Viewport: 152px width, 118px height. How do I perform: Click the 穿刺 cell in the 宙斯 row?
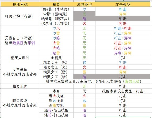[x=123, y=14]
